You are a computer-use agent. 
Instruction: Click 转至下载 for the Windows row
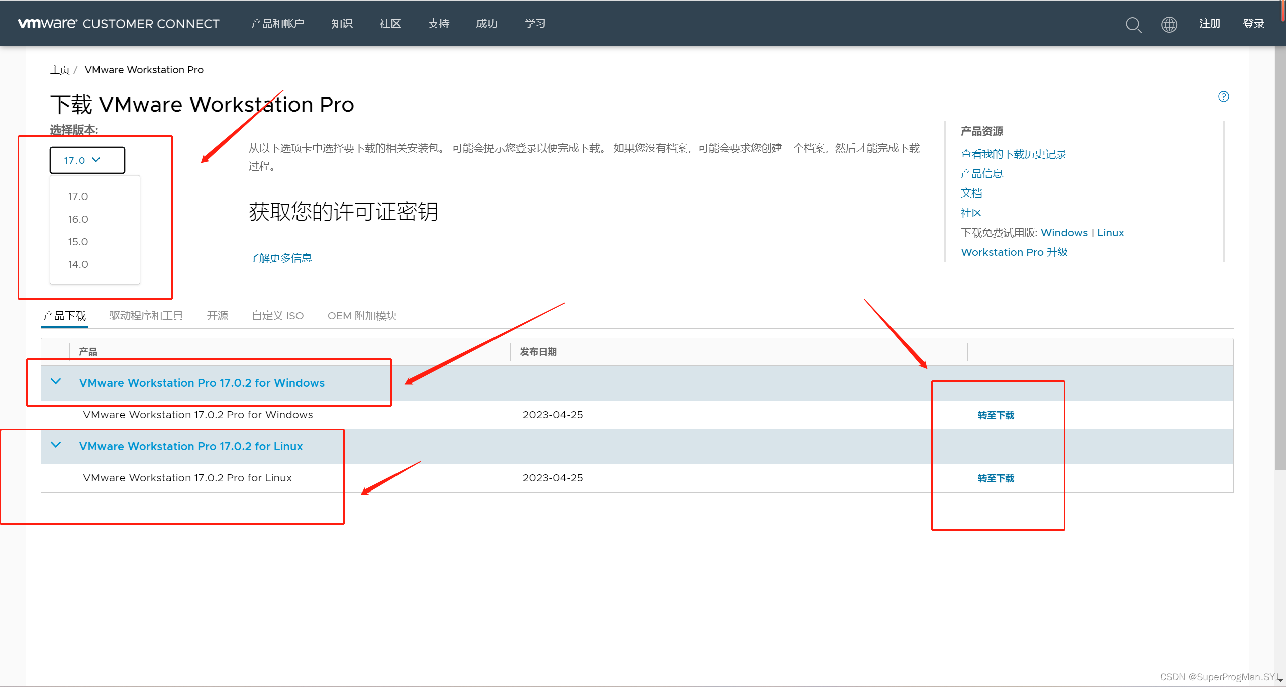996,415
